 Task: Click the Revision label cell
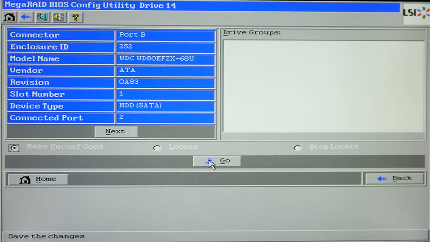[61, 82]
